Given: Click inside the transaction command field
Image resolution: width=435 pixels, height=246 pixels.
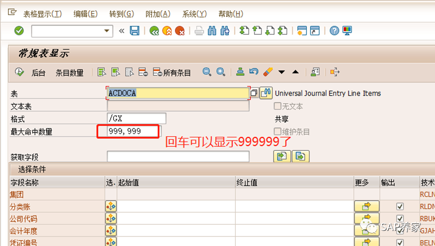Looking at the screenshot, I should point(68,31).
